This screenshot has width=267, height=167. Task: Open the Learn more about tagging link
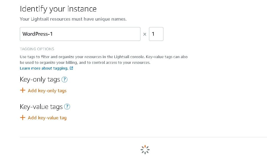point(44,68)
